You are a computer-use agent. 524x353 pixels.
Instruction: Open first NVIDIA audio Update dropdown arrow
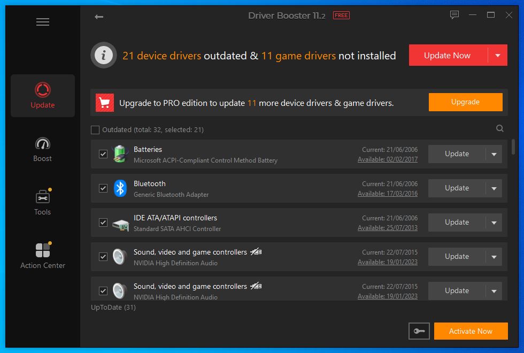[494, 257]
